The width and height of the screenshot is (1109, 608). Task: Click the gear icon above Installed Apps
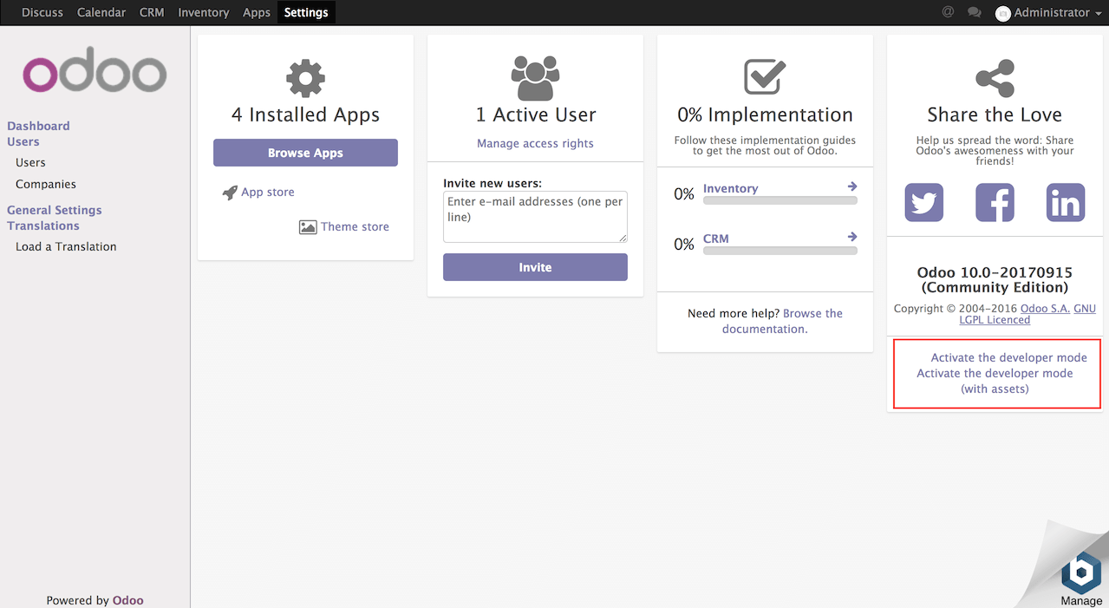pos(305,79)
